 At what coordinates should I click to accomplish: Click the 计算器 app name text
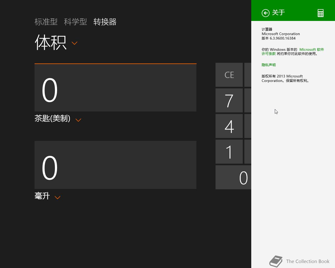pos(267,29)
